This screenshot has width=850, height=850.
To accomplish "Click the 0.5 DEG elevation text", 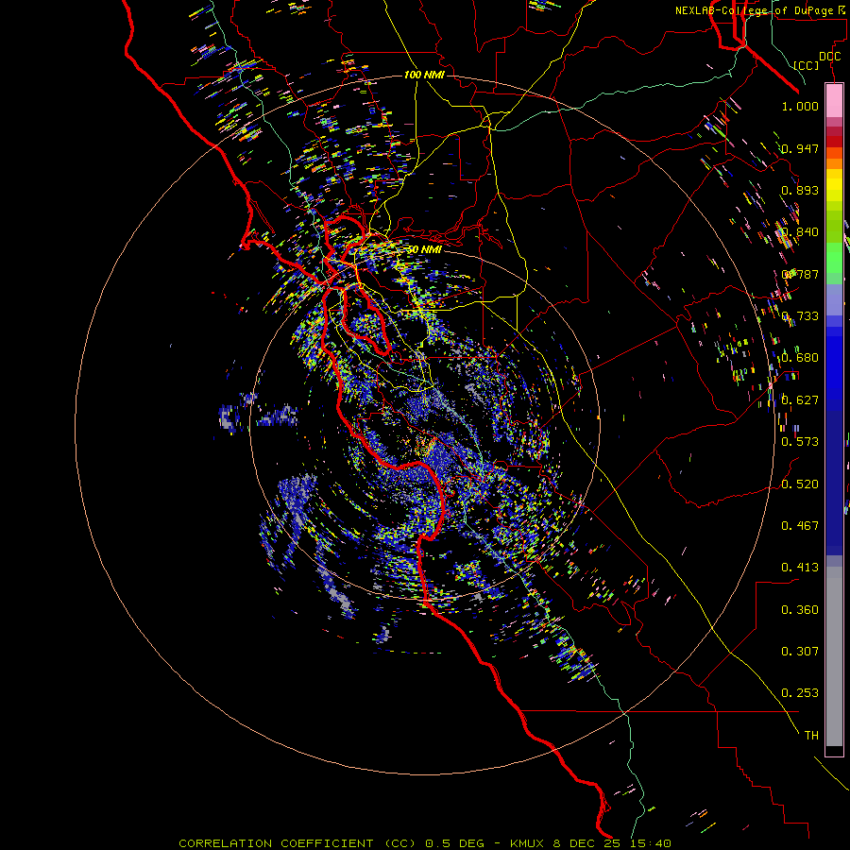I will click(454, 843).
